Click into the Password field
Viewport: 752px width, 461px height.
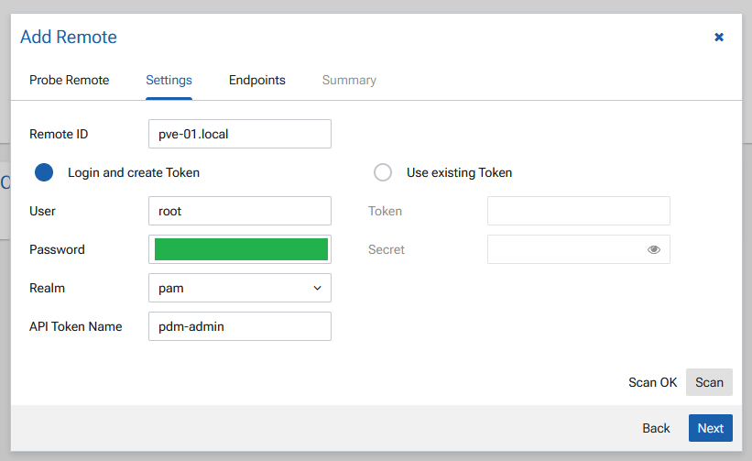(x=240, y=249)
